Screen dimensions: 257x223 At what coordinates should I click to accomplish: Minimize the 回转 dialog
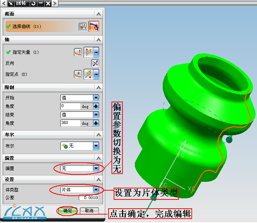pyautogui.click(x=41, y=3)
